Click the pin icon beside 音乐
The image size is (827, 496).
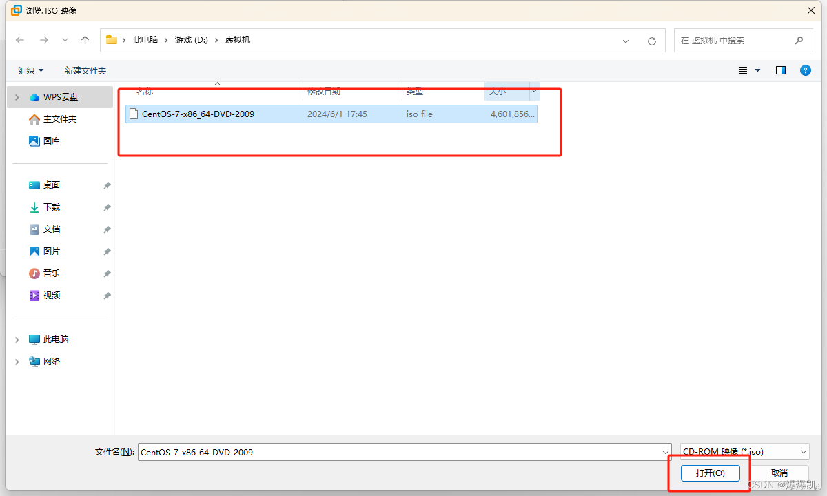click(x=107, y=274)
